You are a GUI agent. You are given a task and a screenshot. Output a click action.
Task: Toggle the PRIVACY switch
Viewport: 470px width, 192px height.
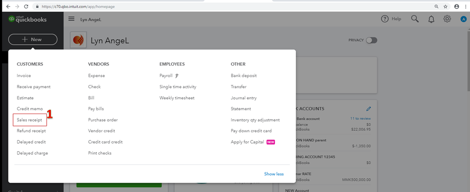click(372, 40)
